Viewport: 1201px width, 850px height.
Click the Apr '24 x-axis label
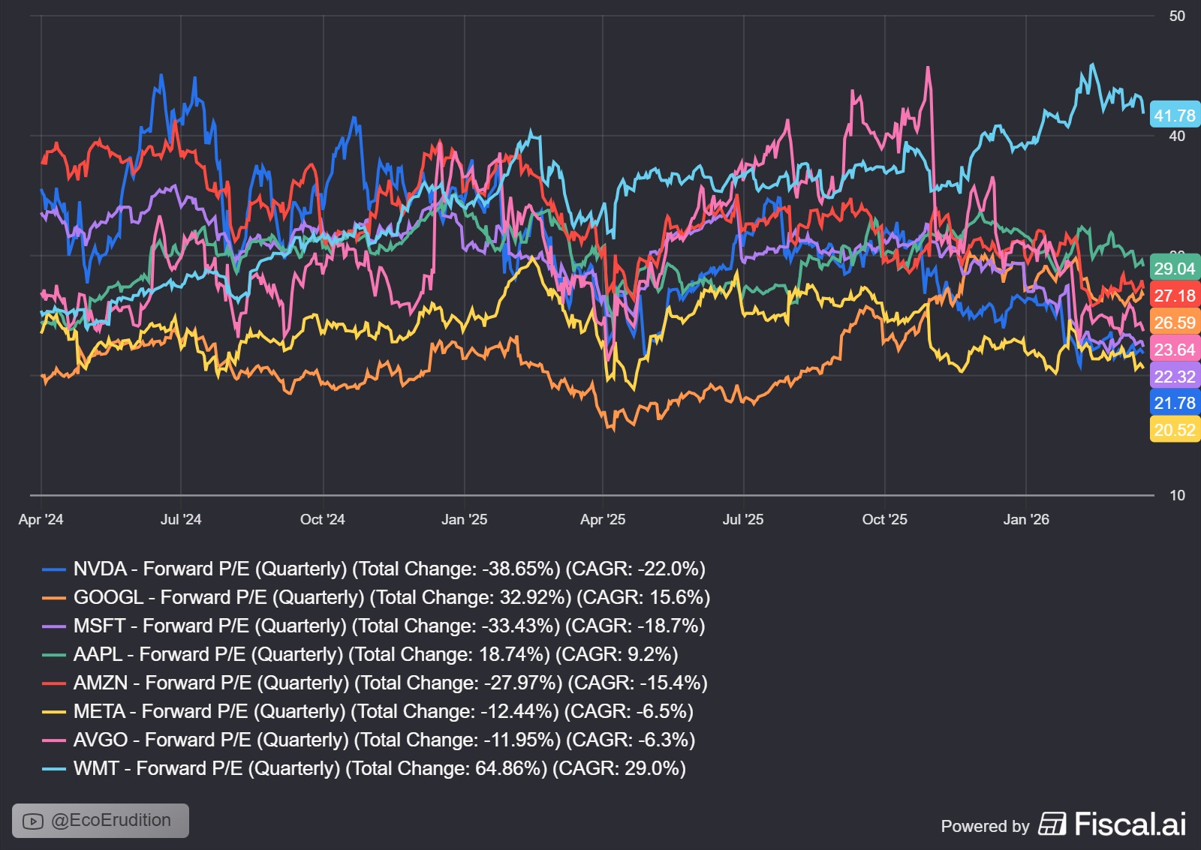[x=41, y=519]
